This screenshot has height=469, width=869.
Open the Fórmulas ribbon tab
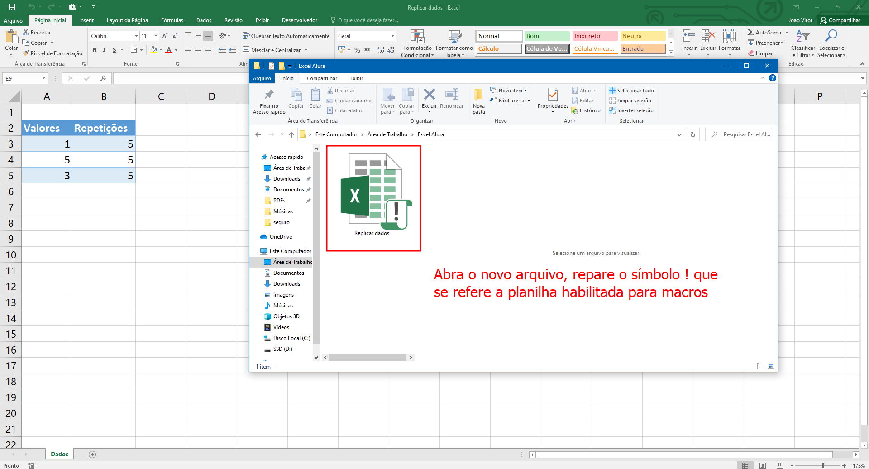[172, 20]
